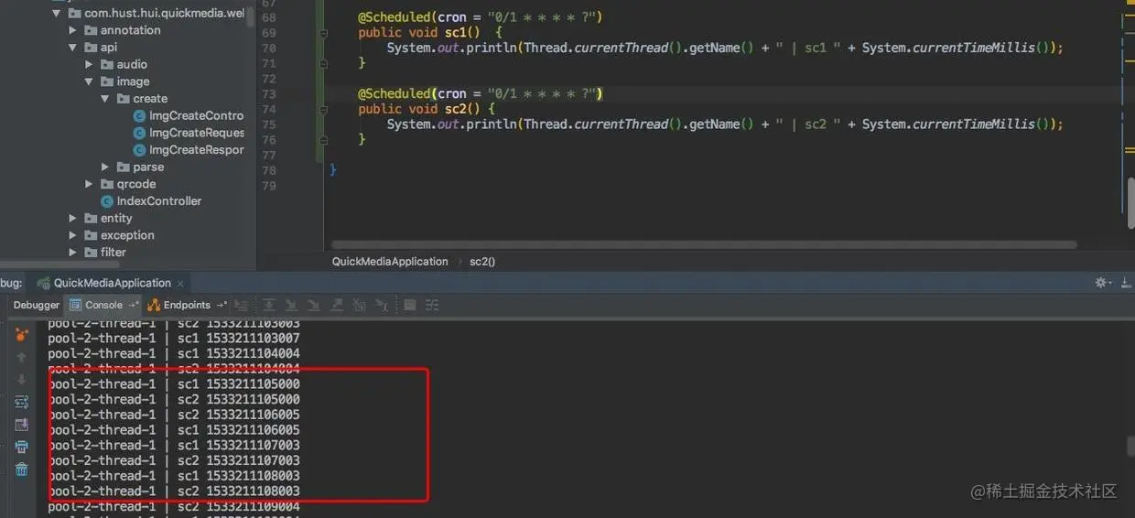The width and height of the screenshot is (1135, 518).
Task: Click the Step Into debug icon
Action: 292,305
